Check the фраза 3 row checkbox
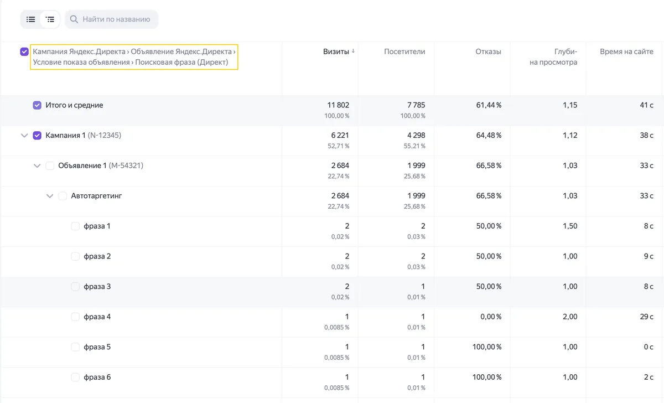 75,286
